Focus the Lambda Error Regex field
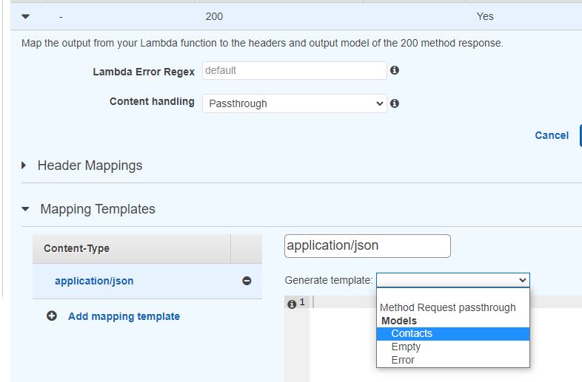 295,70
